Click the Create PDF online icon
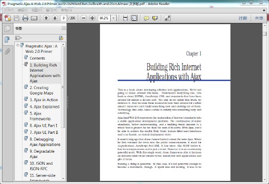This screenshot has height=184, width=269. click(8, 18)
